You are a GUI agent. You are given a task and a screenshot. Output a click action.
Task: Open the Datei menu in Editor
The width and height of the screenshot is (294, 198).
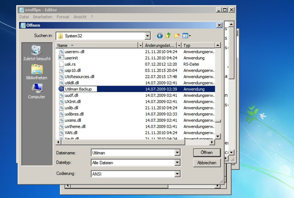pos(24,17)
